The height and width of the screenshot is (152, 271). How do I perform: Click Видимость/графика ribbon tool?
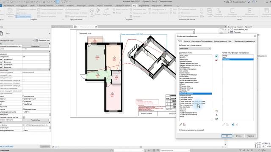coord(26,9)
